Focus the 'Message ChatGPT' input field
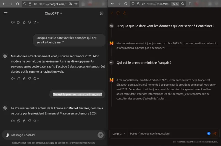221x146 pixels. 54,135
